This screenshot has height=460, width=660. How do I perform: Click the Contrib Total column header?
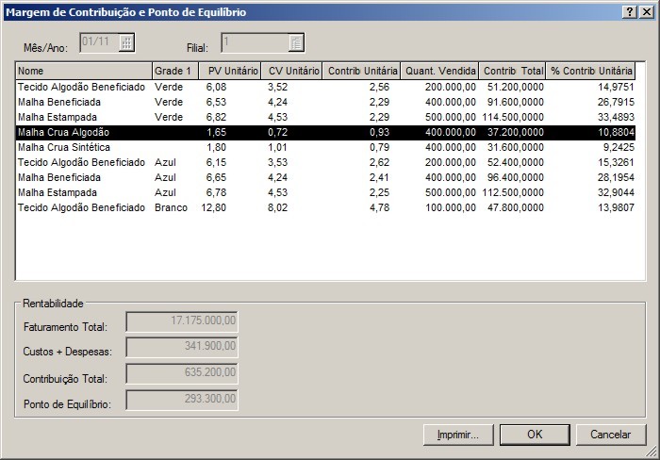pyautogui.click(x=512, y=72)
